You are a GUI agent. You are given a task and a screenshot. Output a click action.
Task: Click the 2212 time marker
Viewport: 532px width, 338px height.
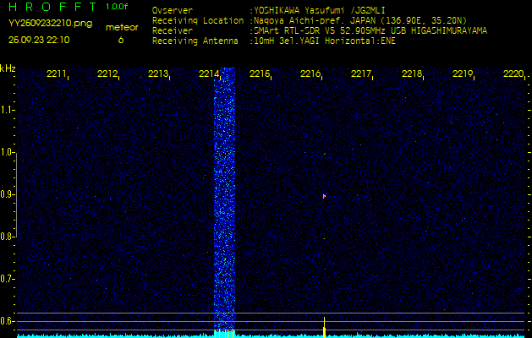coord(107,74)
